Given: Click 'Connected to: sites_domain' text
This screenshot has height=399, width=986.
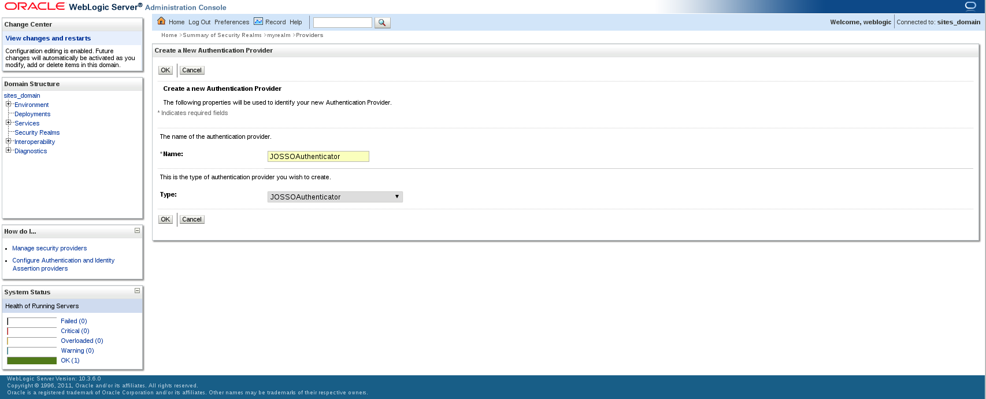Looking at the screenshot, I should (x=939, y=22).
